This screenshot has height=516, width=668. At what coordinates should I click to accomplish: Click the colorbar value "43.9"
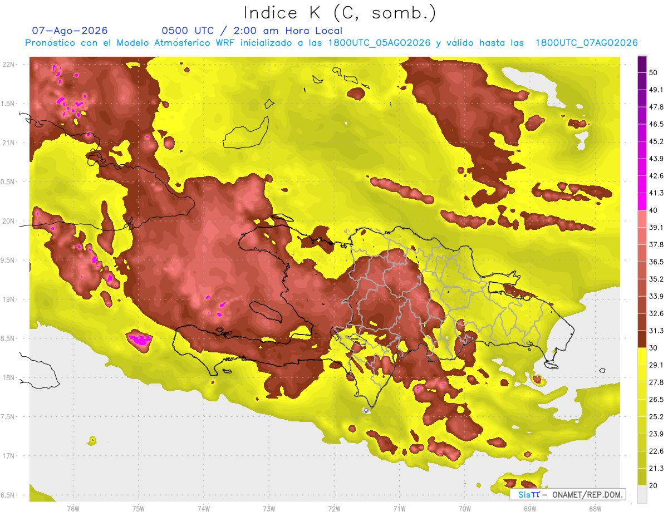click(x=656, y=159)
